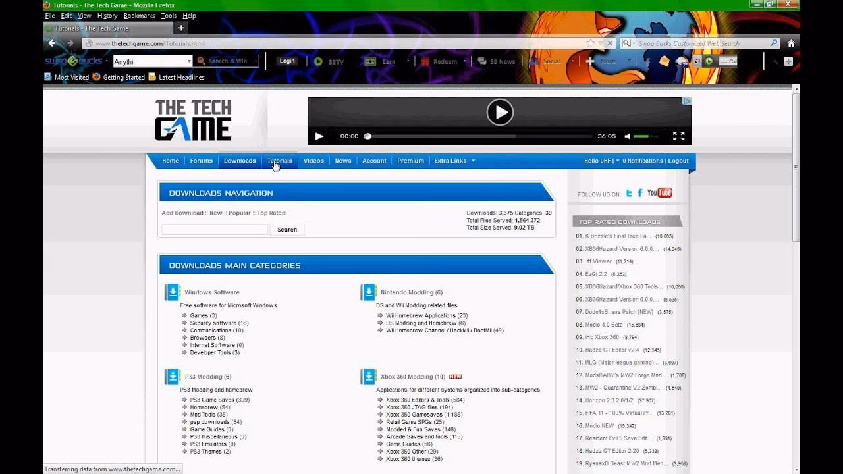Screen dimensions: 843x474
Task: Click the Social toolbar button
Action: pyautogui.click(x=546, y=61)
